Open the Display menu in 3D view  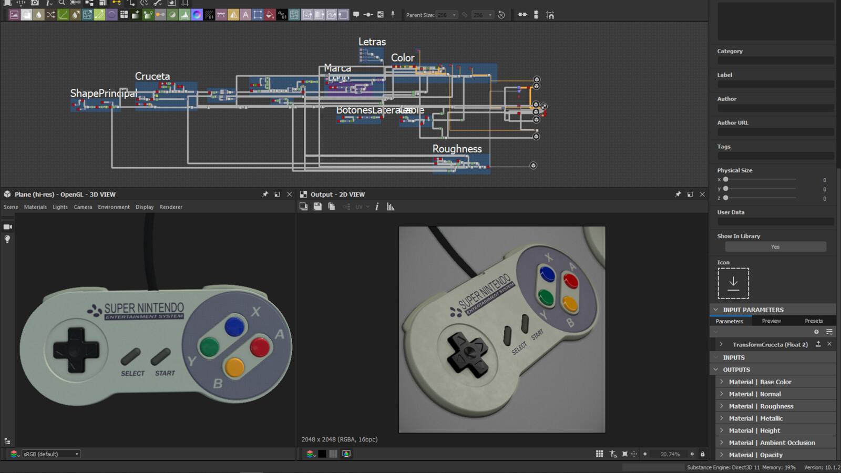(x=145, y=207)
